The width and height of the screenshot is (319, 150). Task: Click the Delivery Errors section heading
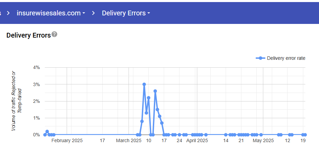[x=28, y=35]
